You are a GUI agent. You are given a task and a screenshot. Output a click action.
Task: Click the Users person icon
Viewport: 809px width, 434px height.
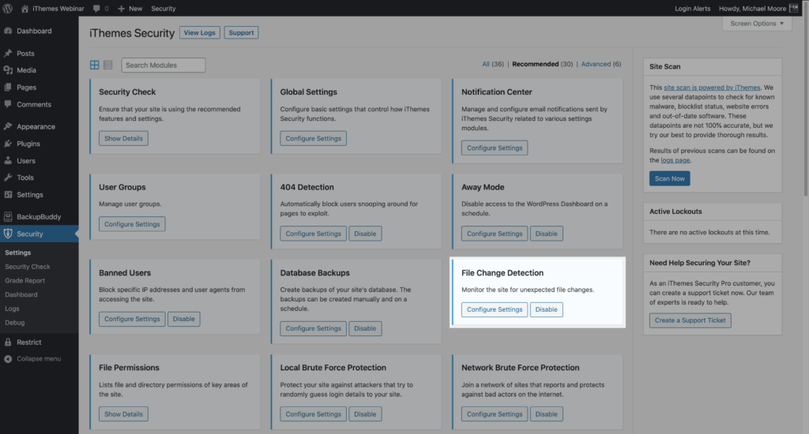(8, 160)
